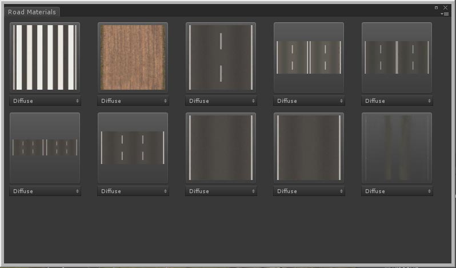The width and height of the screenshot is (456, 268).
Task: Select plain road material fourth in second row
Action: pyautogui.click(x=309, y=148)
